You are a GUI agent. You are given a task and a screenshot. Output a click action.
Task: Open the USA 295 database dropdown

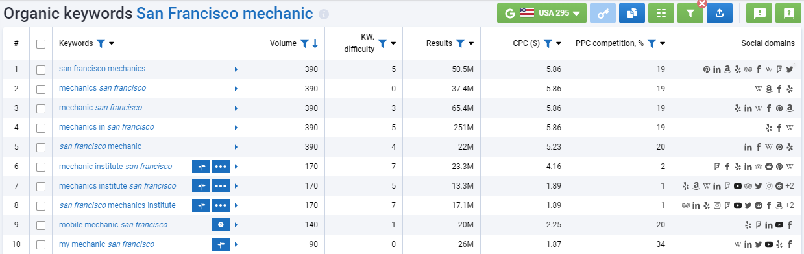[x=541, y=13]
